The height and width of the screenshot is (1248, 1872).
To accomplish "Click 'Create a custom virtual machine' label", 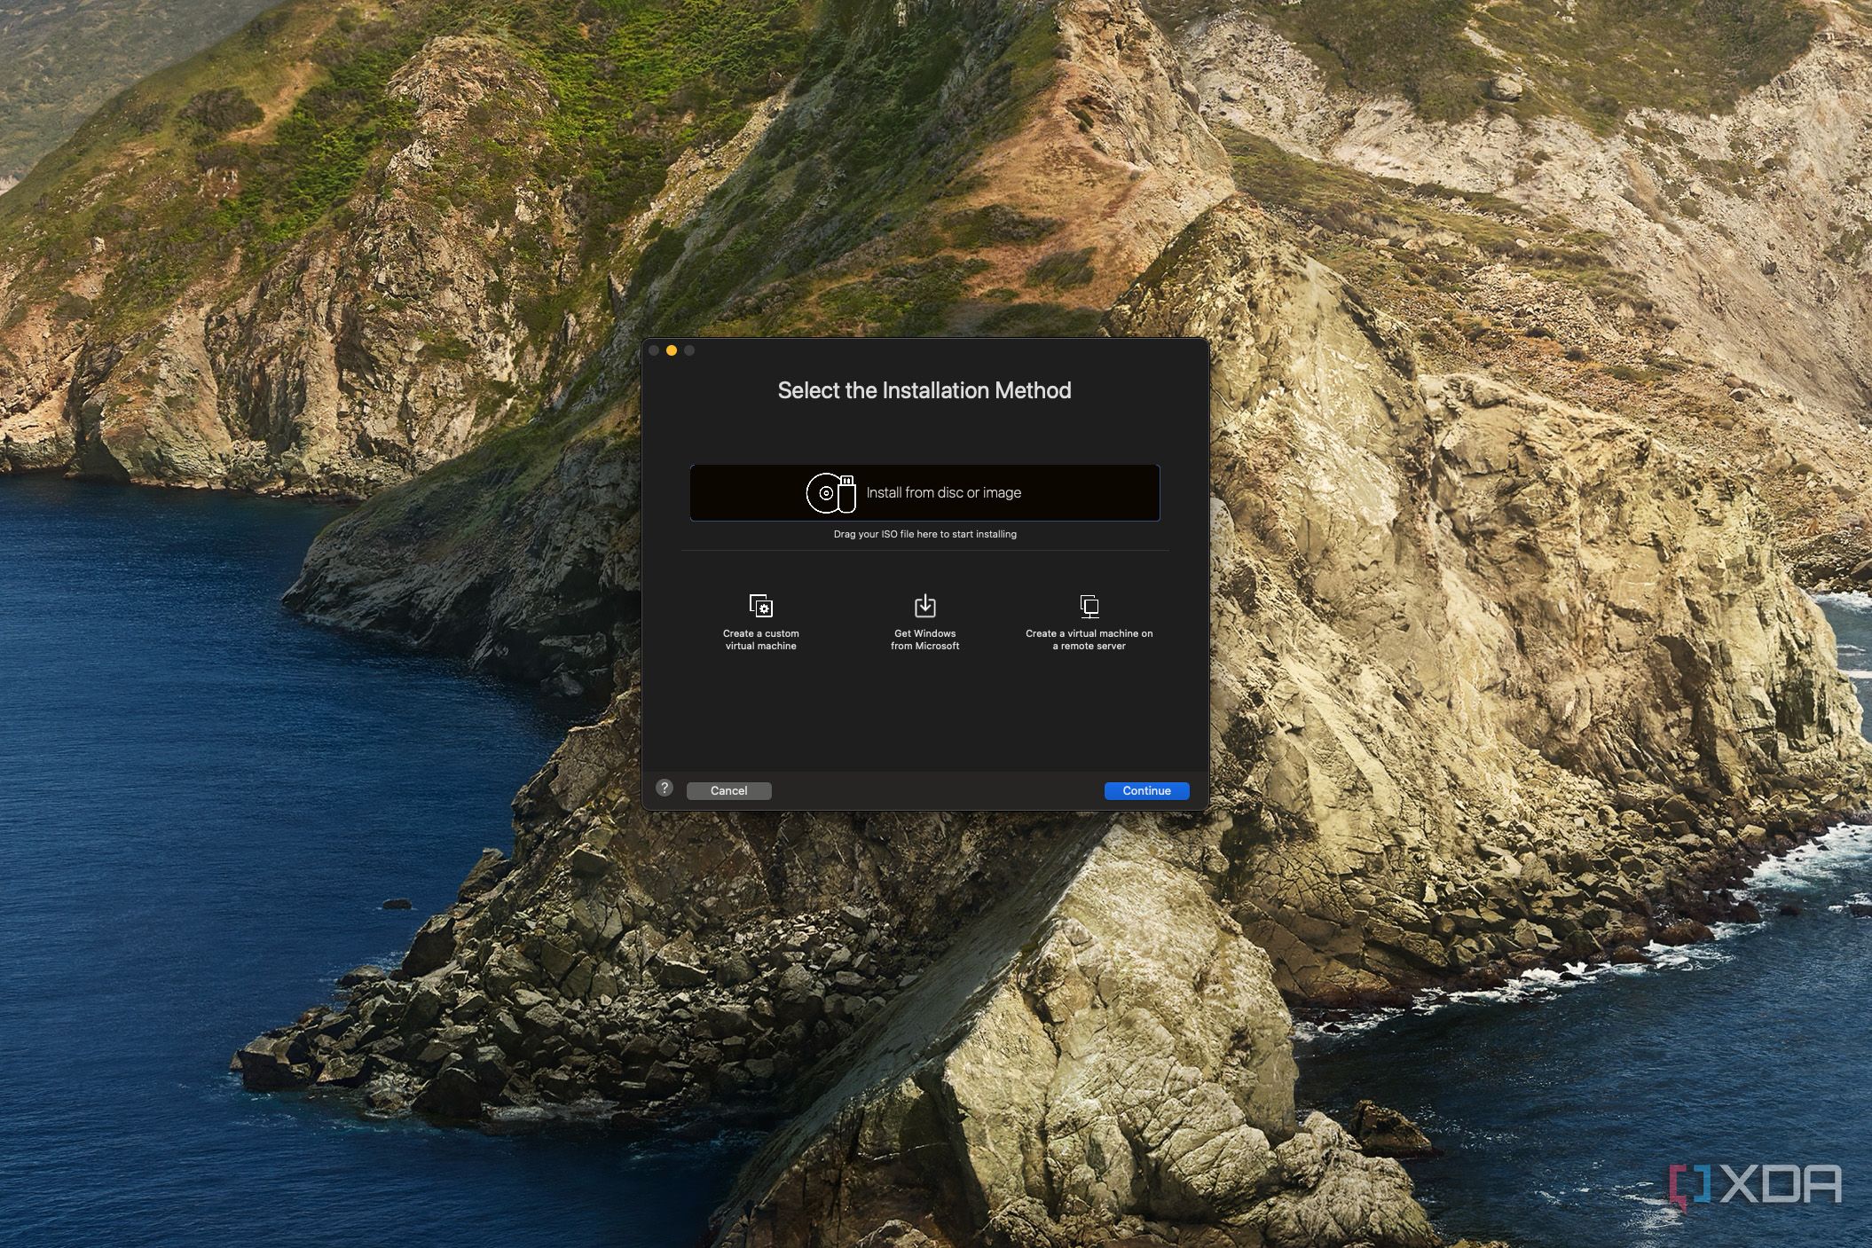I will (x=760, y=640).
